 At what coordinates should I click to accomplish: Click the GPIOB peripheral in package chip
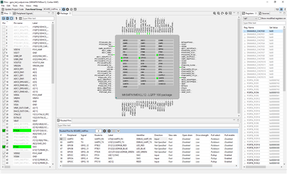pyautogui.click(x=129, y=58)
